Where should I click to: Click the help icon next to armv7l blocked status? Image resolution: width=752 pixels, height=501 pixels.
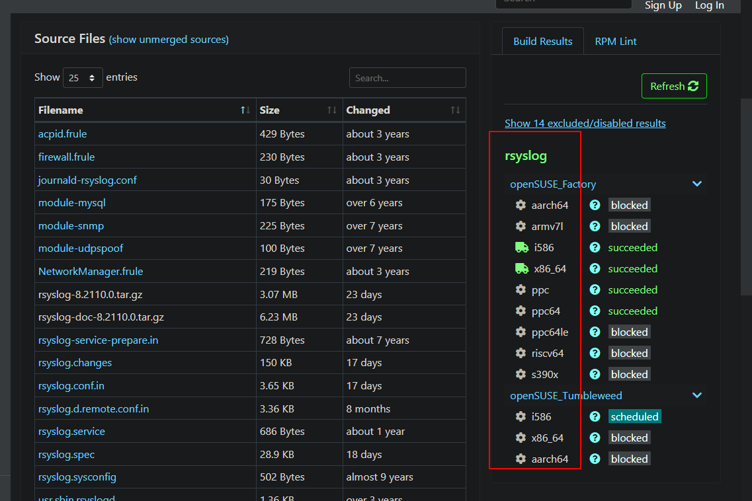[x=594, y=226]
